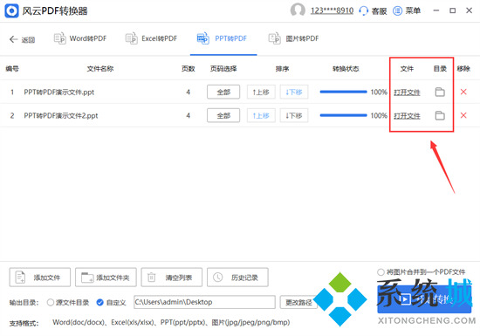The image size is (480, 336).
Task: Click the output path field
Action: 204,302
